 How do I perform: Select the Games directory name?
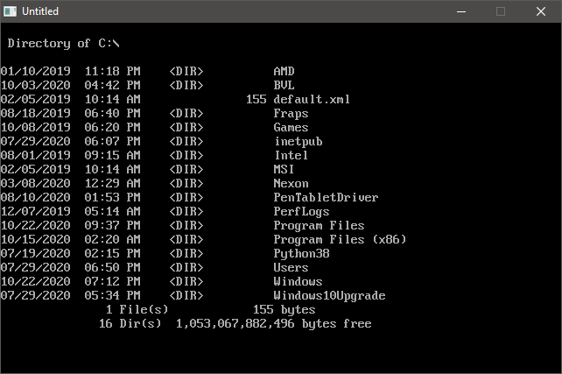click(291, 127)
